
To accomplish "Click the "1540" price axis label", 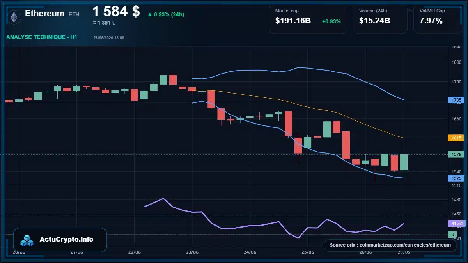I will coord(456,171).
